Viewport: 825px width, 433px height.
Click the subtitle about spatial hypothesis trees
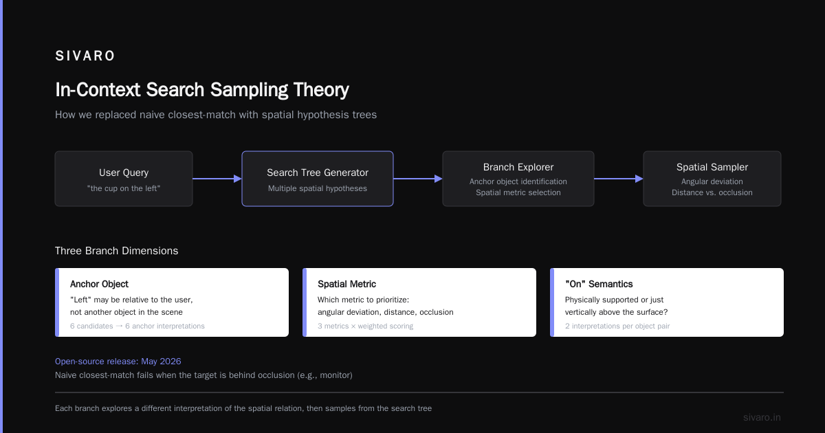[x=216, y=115]
